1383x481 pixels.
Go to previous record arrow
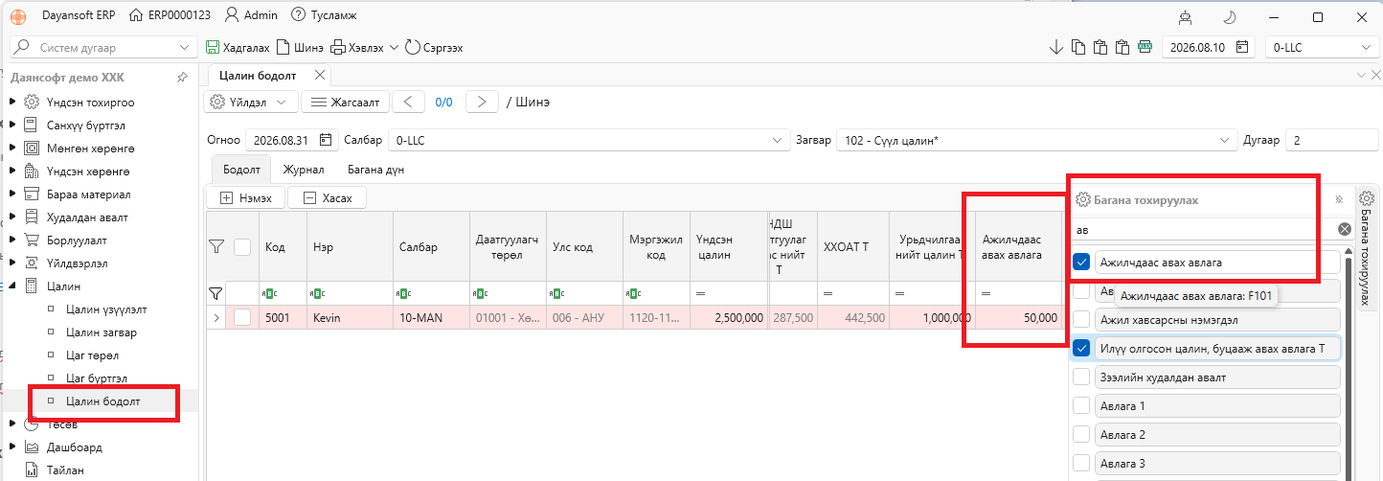click(408, 102)
